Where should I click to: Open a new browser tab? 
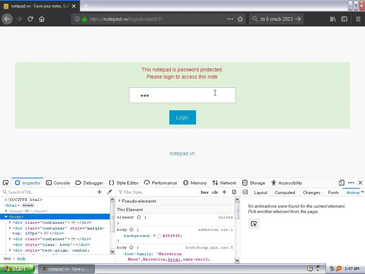point(86,6)
